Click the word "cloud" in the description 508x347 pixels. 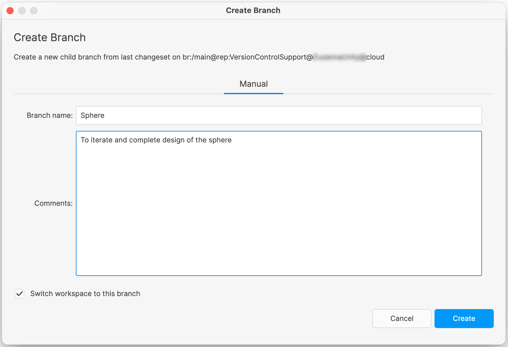[x=376, y=57]
